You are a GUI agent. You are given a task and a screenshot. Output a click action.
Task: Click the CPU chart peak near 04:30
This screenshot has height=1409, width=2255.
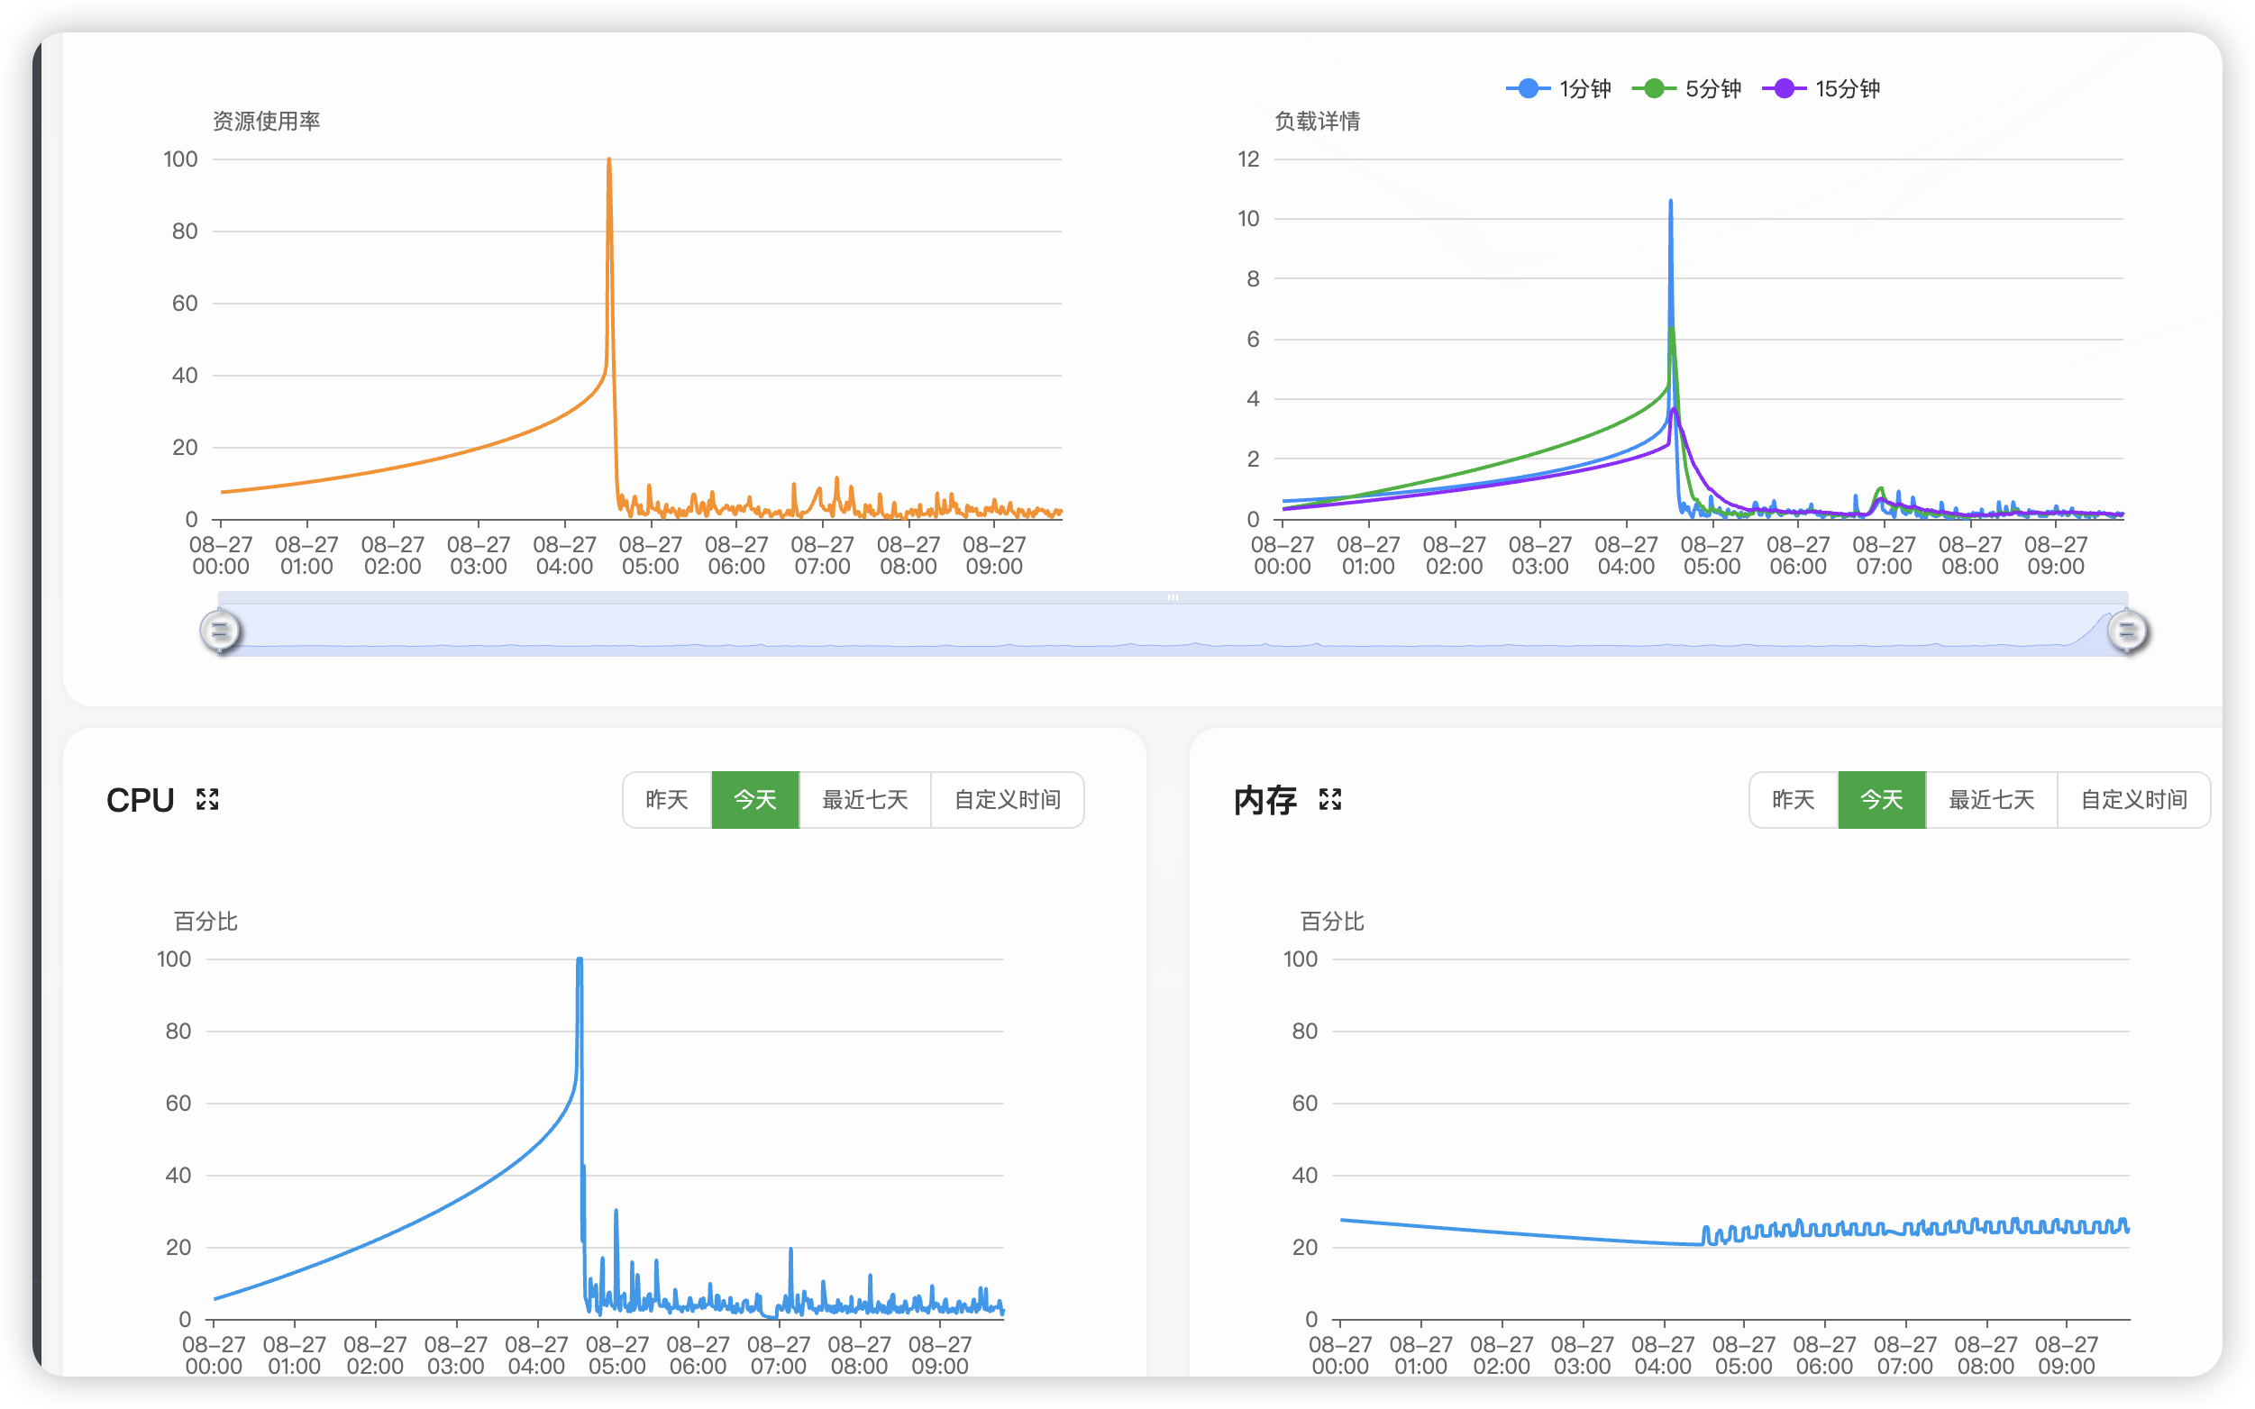[579, 959]
